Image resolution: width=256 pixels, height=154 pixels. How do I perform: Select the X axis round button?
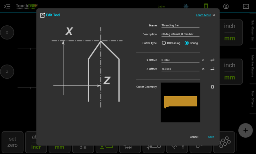(x=7, y=32)
